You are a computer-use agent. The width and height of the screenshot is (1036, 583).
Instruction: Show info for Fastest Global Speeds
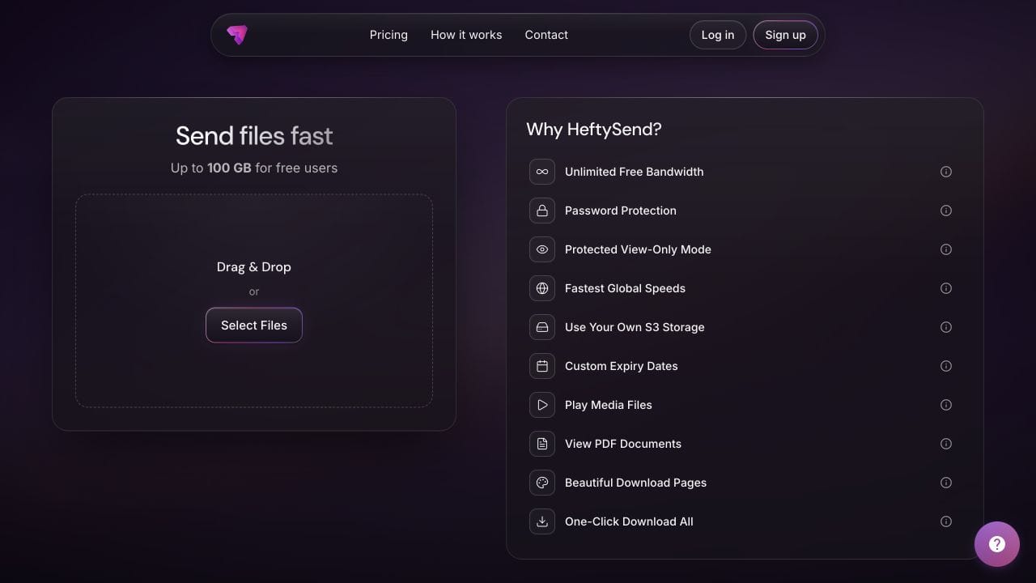click(946, 288)
